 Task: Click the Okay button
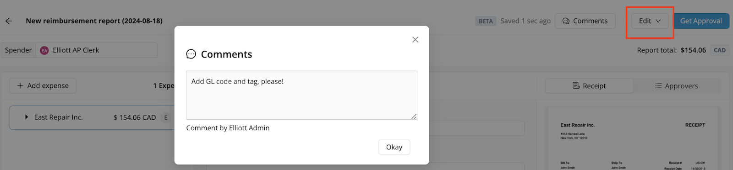[394, 147]
